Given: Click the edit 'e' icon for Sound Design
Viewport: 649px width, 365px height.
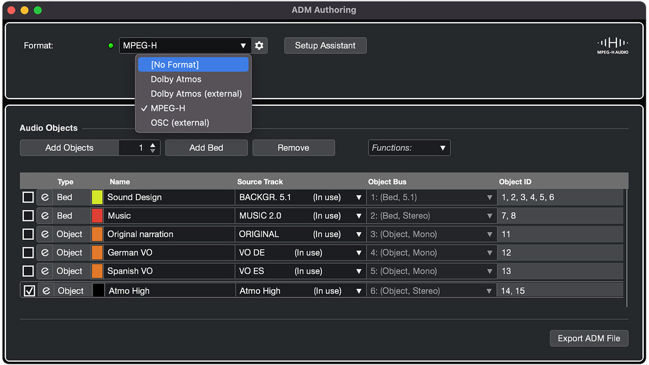Looking at the screenshot, I should click(45, 198).
